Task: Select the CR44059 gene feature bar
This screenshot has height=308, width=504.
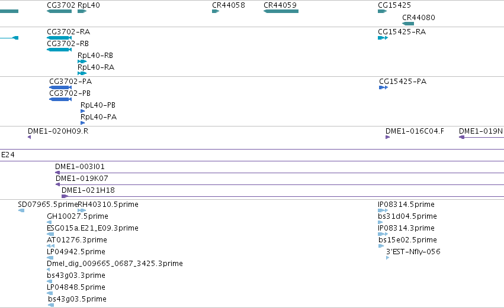Action: (281, 11)
